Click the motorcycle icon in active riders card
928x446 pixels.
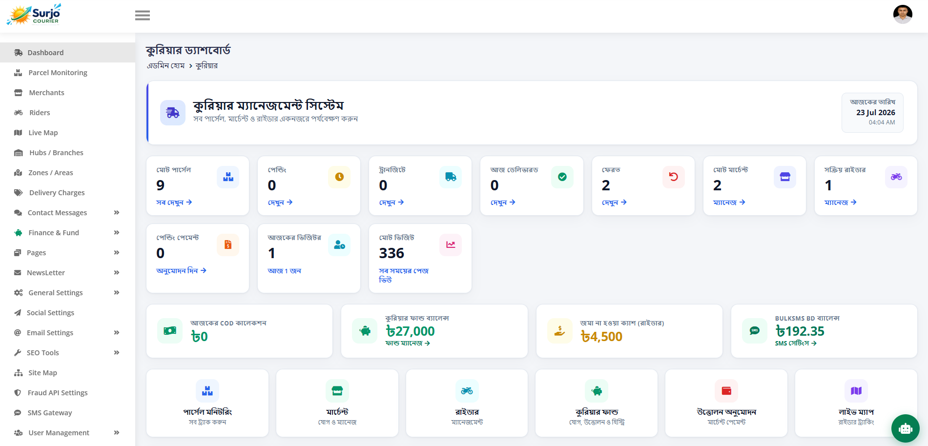896,177
